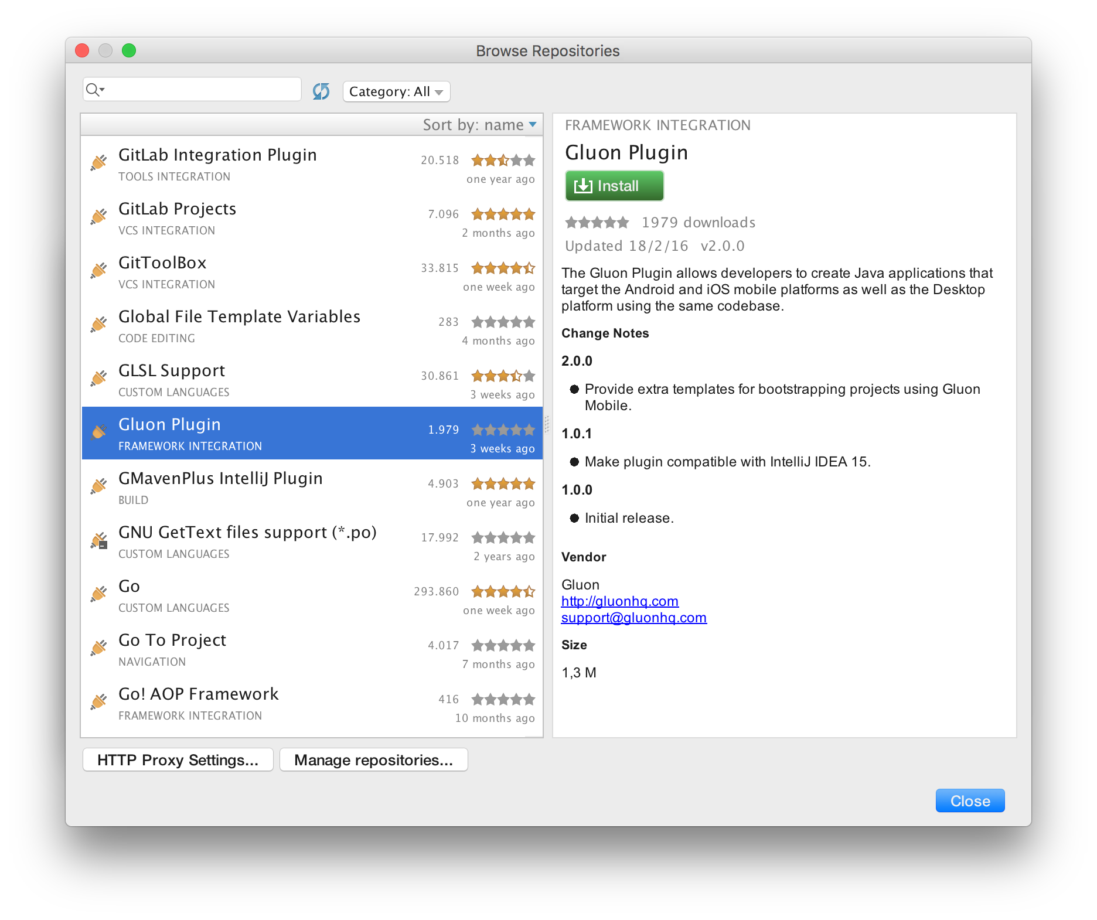Click the 33.815 download count for GitToolBox
Image resolution: width=1097 pixels, height=920 pixels.
pyautogui.click(x=440, y=268)
